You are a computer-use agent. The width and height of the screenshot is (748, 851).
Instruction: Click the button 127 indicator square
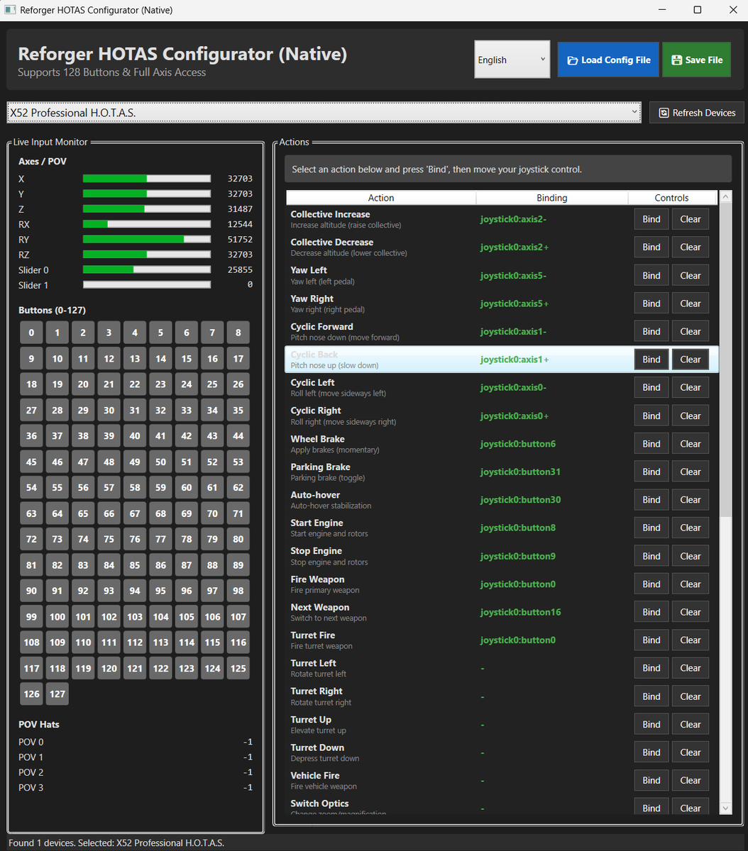(x=57, y=694)
